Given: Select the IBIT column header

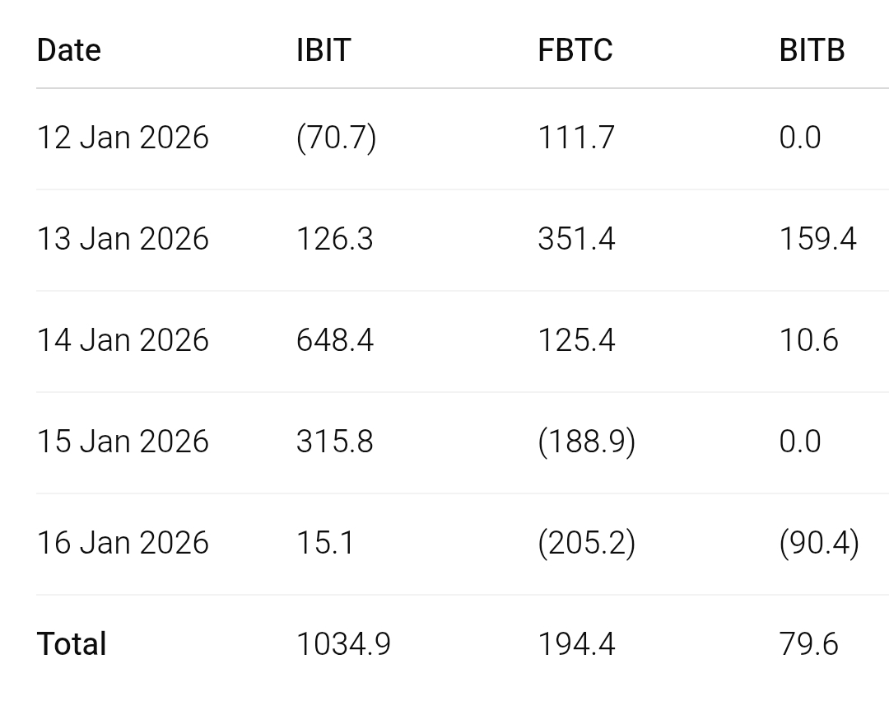Looking at the screenshot, I should (323, 50).
